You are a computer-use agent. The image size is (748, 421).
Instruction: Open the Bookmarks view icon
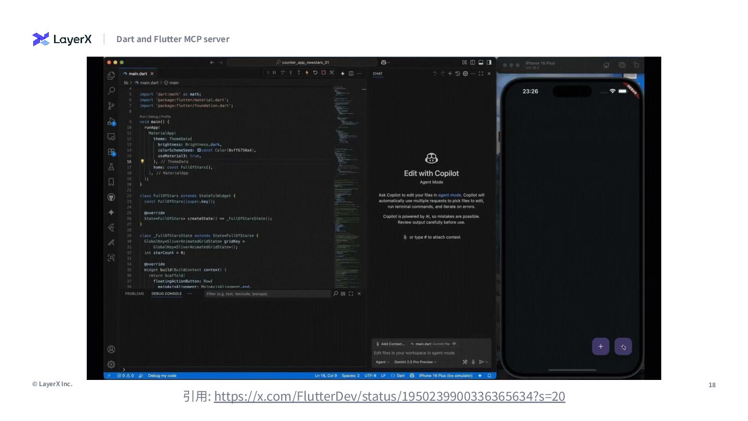(111, 182)
